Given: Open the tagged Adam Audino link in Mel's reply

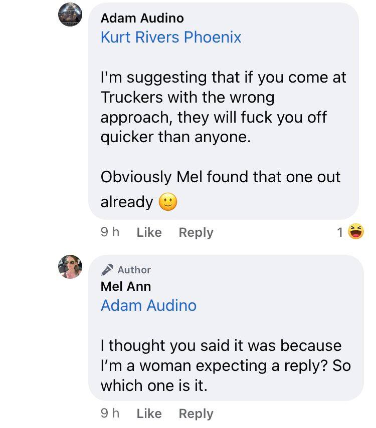Looking at the screenshot, I should (x=148, y=305).
